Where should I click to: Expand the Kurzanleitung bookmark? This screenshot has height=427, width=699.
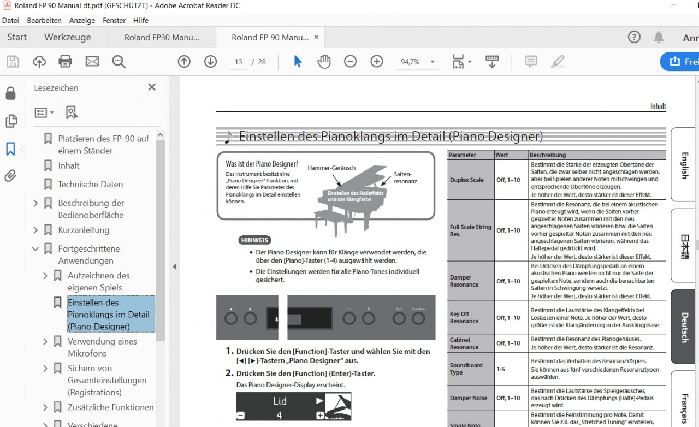[35, 230]
